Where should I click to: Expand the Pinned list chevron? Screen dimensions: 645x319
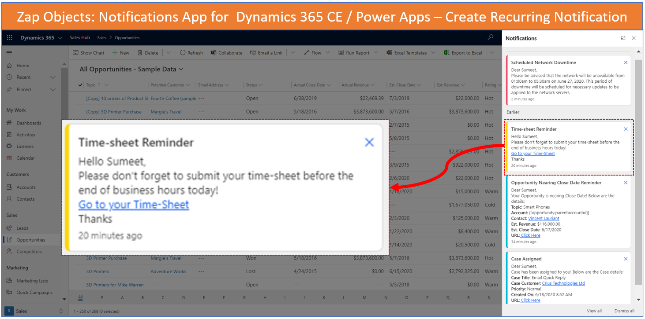click(53, 90)
